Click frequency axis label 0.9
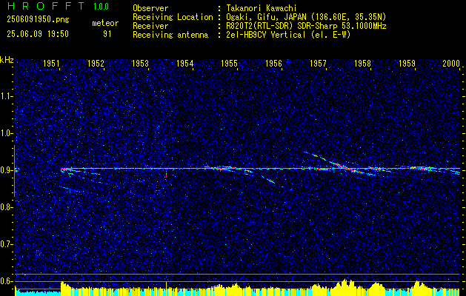 click(5, 170)
